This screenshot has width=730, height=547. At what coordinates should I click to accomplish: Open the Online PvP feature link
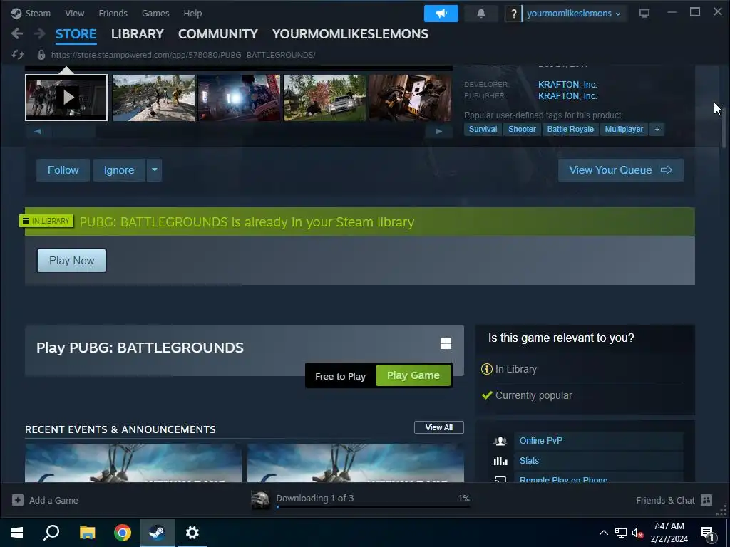point(541,441)
